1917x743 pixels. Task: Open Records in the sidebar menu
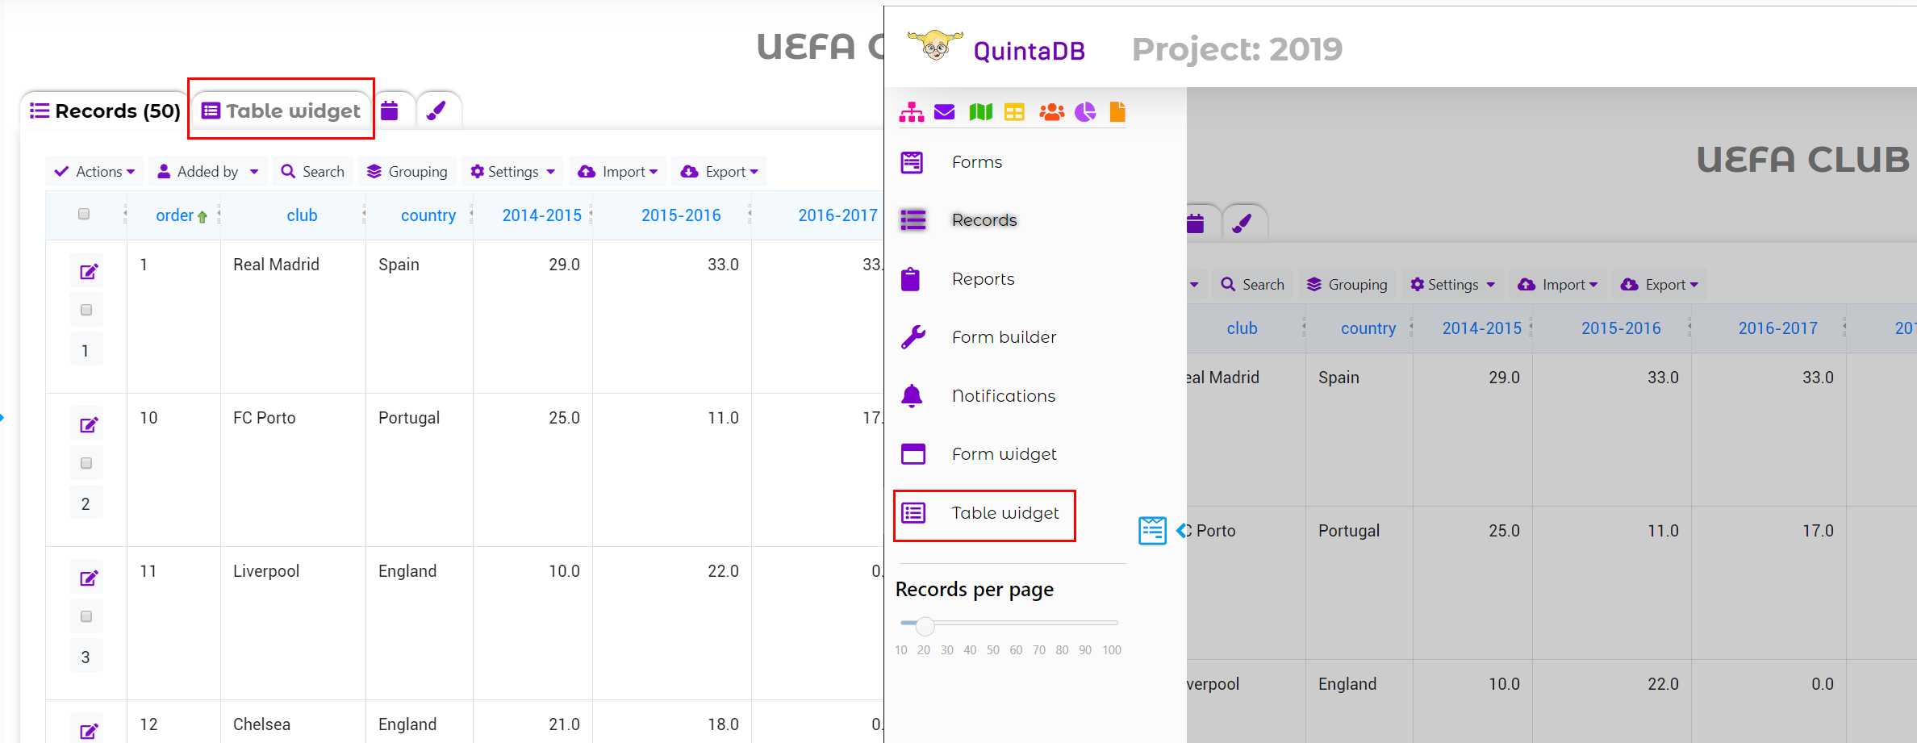[x=984, y=220]
